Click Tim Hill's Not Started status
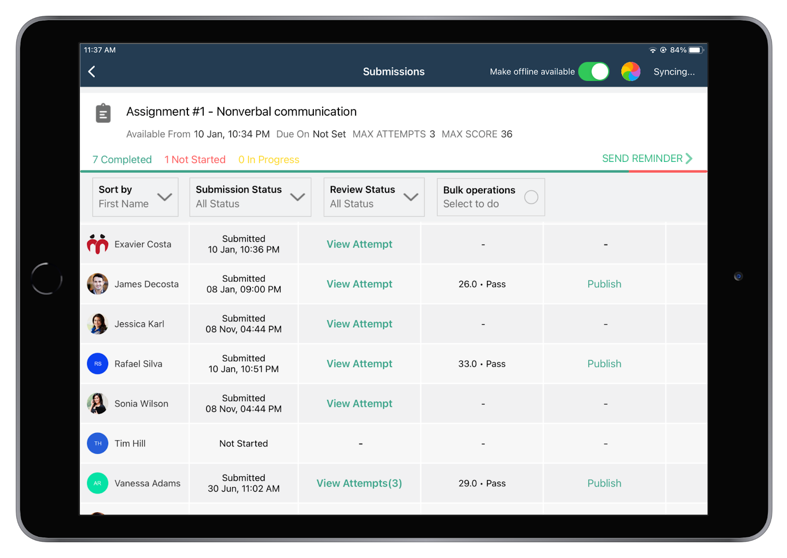This screenshot has width=787, height=558. click(x=243, y=443)
